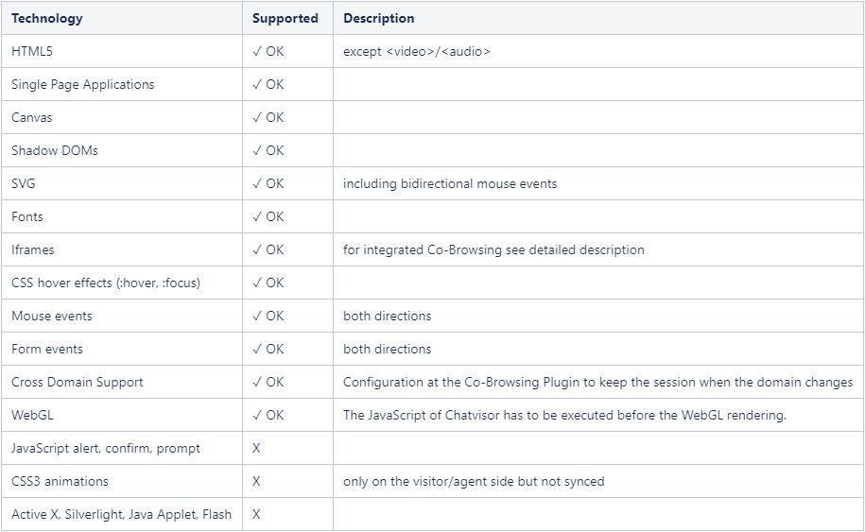Select the 'except <video>/<audio>' description text
The height and width of the screenshot is (532, 865).
tap(417, 51)
